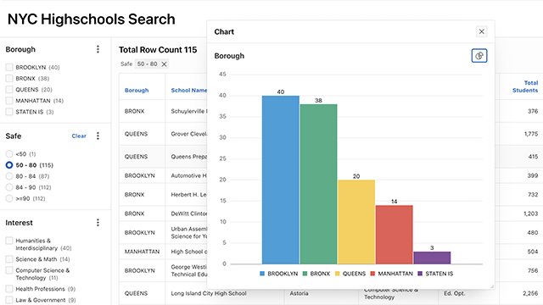Switch chart to pie view icon
The image size is (543, 305).
[479, 56]
